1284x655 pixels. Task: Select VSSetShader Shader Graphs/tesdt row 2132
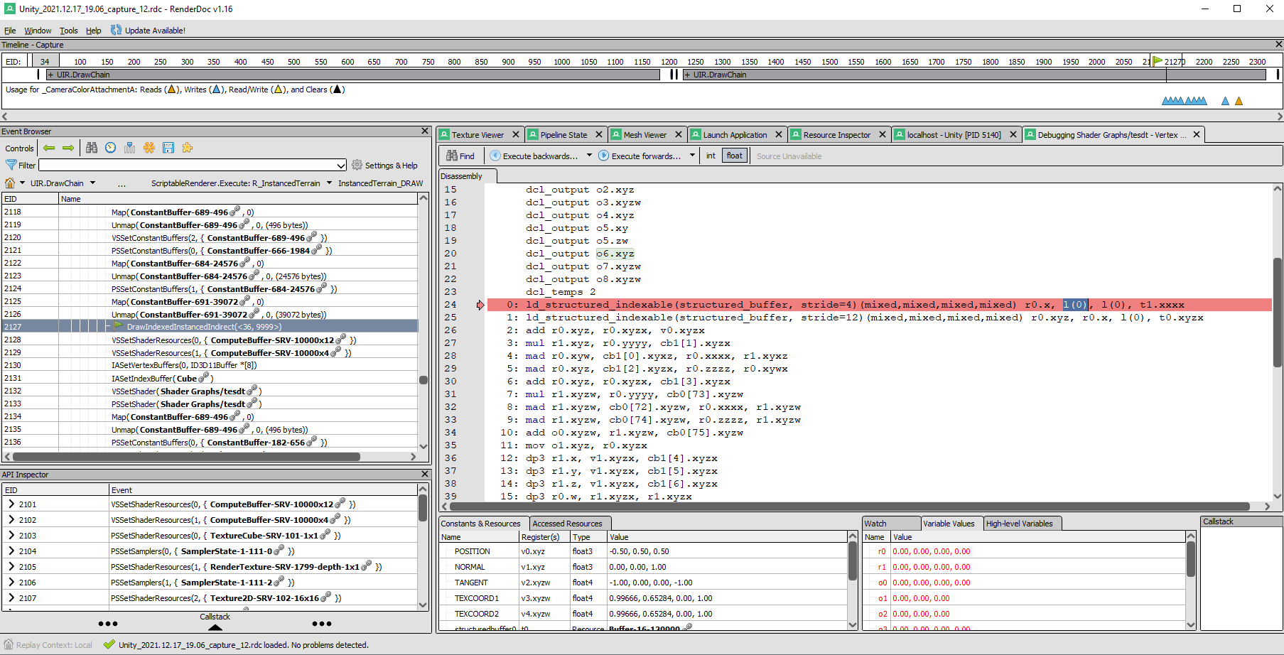pos(210,391)
